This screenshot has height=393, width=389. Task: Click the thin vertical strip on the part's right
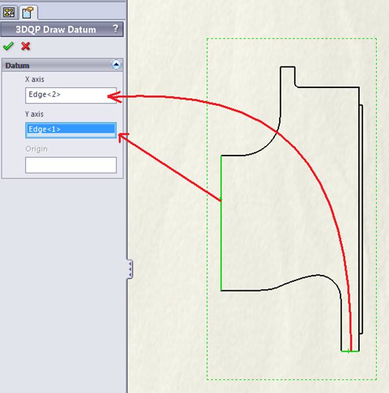361,218
